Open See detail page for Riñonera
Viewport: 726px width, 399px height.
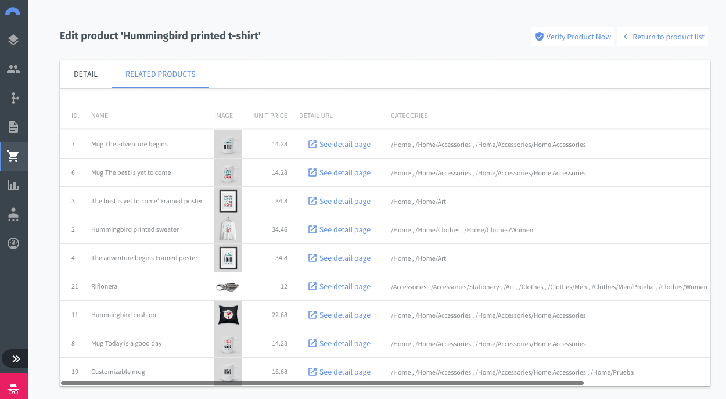pos(339,286)
